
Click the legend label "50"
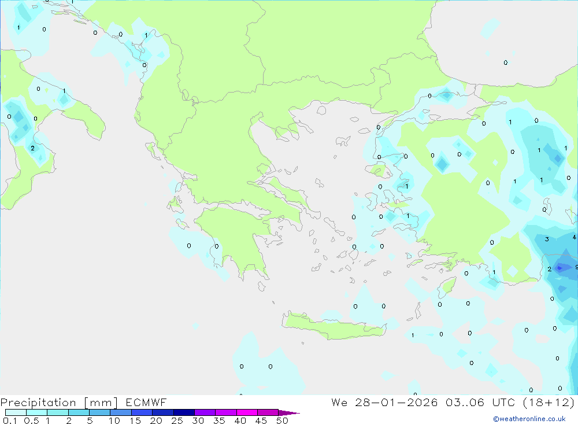click(x=283, y=421)
